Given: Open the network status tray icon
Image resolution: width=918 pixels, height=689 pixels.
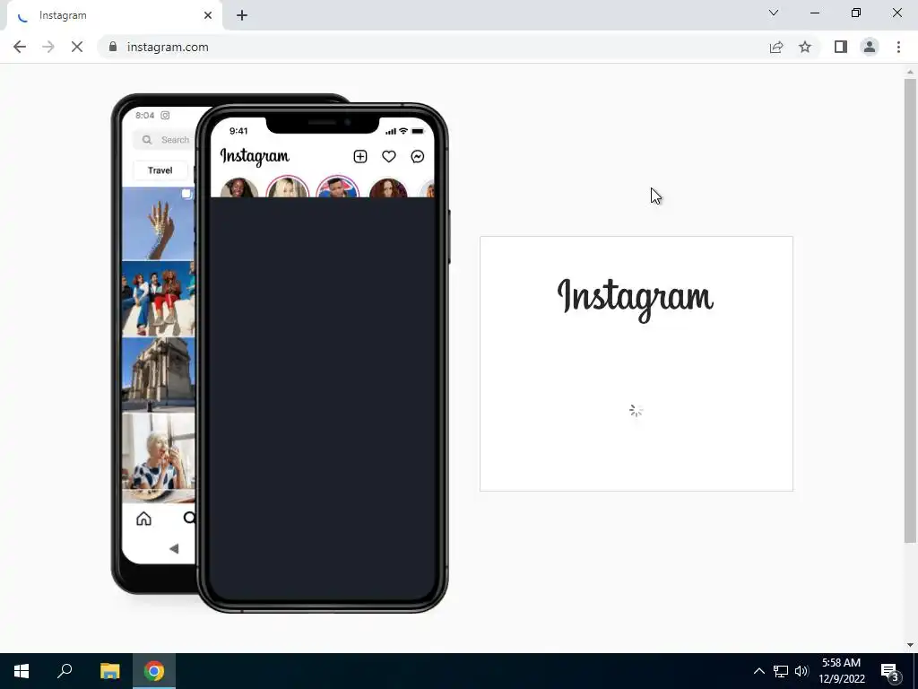Looking at the screenshot, I should click(781, 671).
